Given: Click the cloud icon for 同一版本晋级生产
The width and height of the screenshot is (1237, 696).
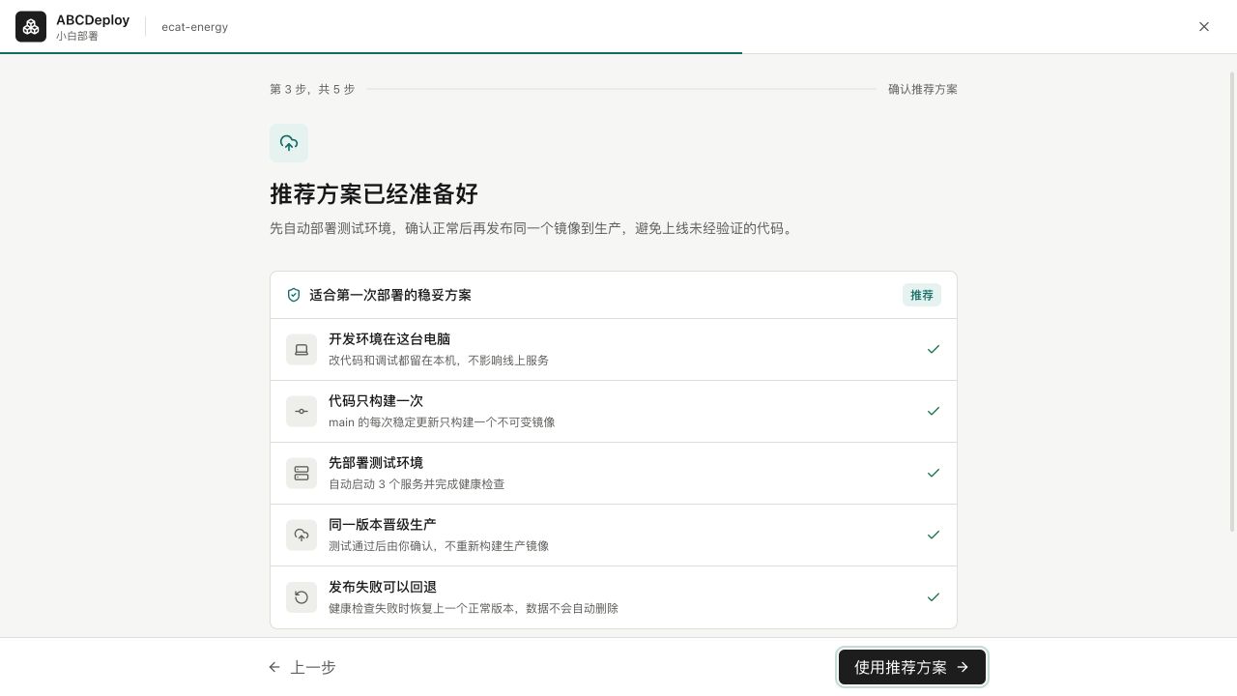Looking at the screenshot, I should [x=302, y=535].
